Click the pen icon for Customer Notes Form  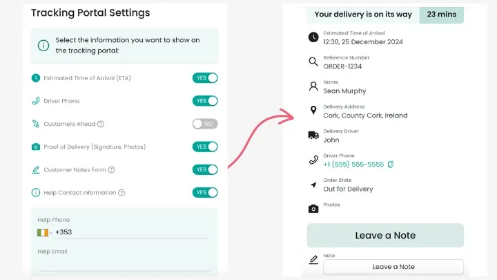click(36, 169)
